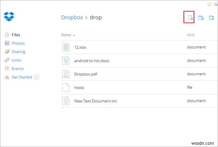218x147 pixels.
Task: Go to Dropbox root via breadcrumb
Action: click(72, 17)
